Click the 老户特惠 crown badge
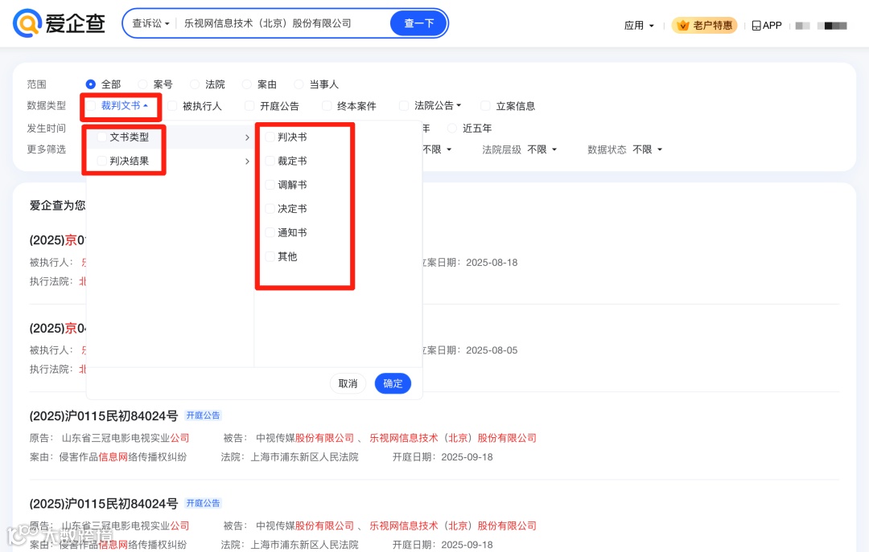869x552 pixels. click(x=704, y=26)
